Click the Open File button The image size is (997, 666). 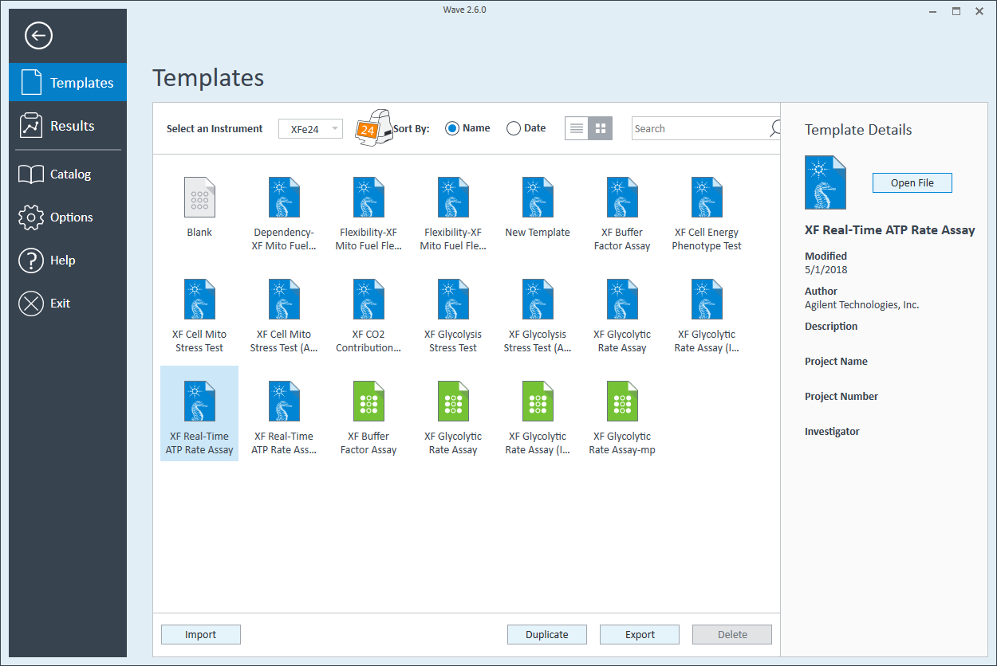point(912,182)
